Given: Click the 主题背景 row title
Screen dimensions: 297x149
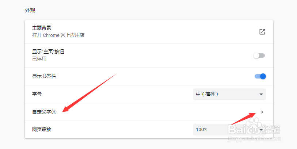Looking at the screenshot, I should pyautogui.click(x=42, y=28).
